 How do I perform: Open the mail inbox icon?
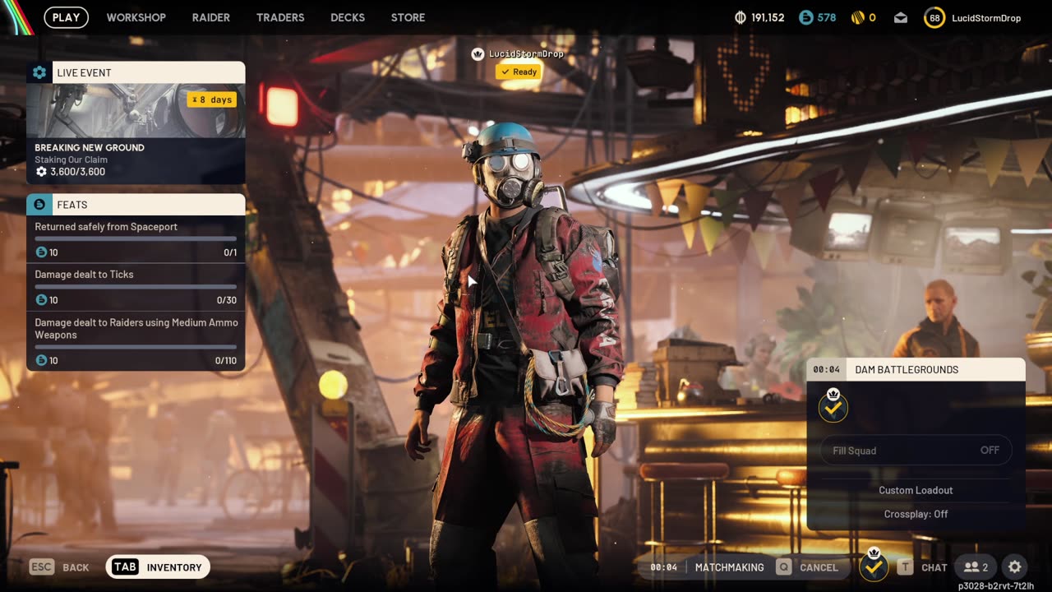click(901, 17)
